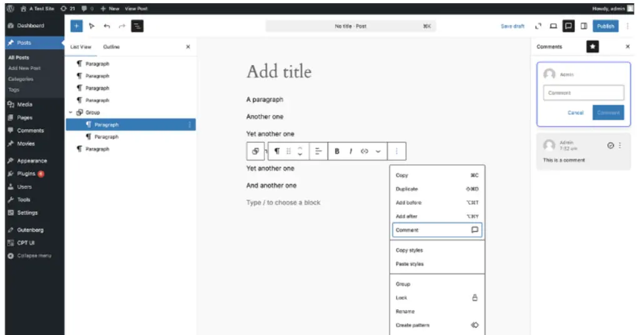This screenshot has width=640, height=335.
Task: Close the List View panel
Action: [188, 47]
